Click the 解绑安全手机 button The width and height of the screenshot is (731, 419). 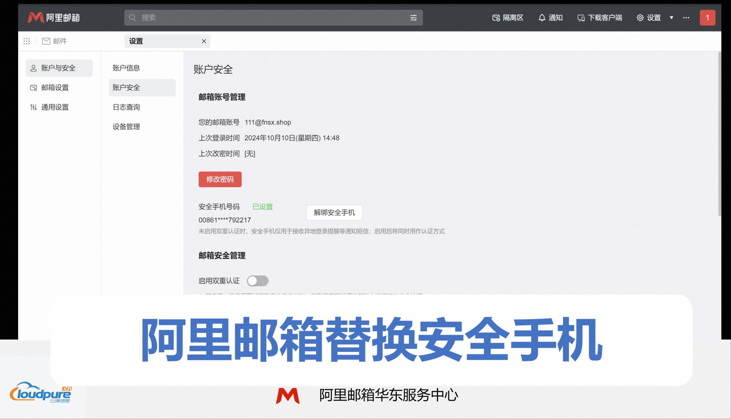[x=334, y=212]
